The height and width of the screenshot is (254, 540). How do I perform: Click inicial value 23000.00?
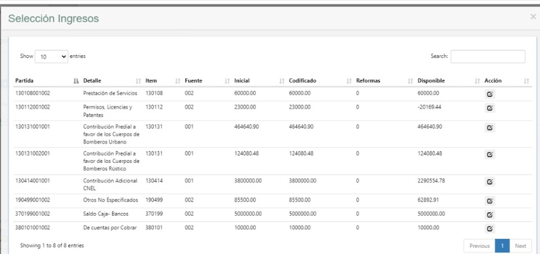coord(245,107)
